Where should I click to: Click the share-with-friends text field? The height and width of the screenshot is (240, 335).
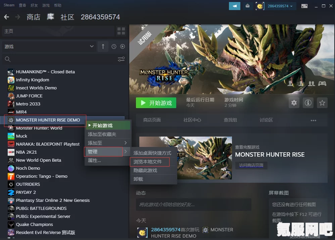(x=194, y=205)
